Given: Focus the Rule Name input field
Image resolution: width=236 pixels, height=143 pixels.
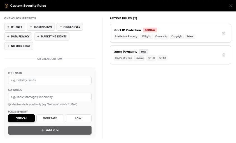Looking at the screenshot, I should (x=50, y=80).
